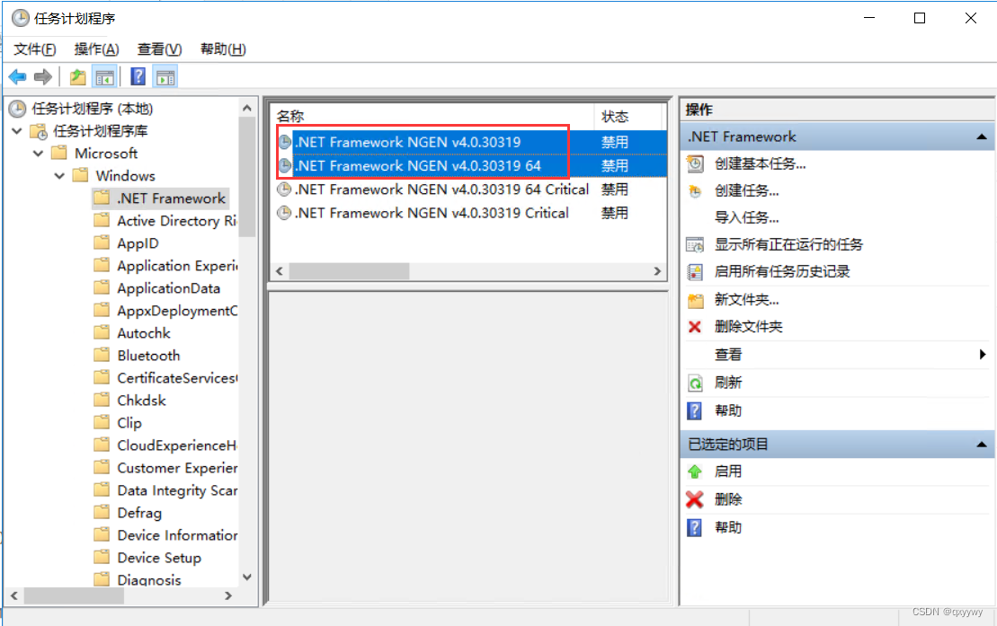Click the Back arrow toolbar icon

[17, 77]
